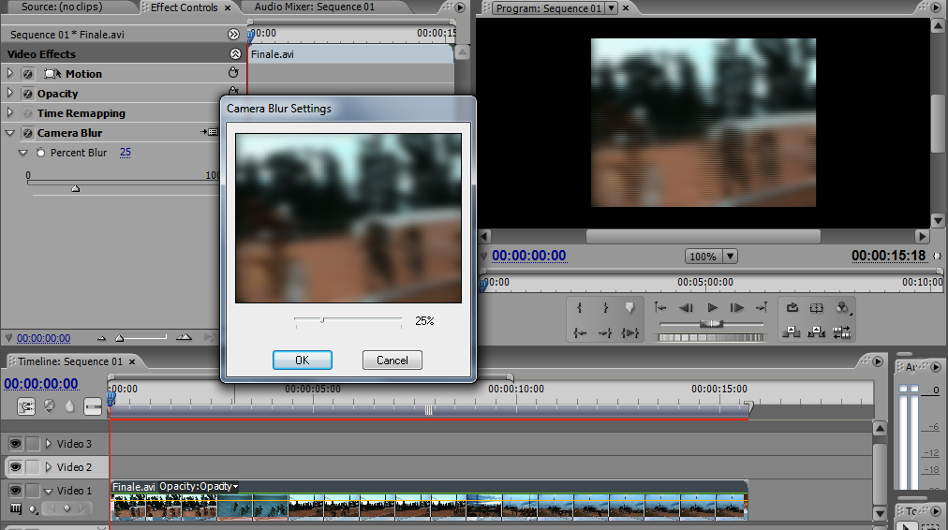Toggle Video 3 track visibility eye

[x=15, y=444]
